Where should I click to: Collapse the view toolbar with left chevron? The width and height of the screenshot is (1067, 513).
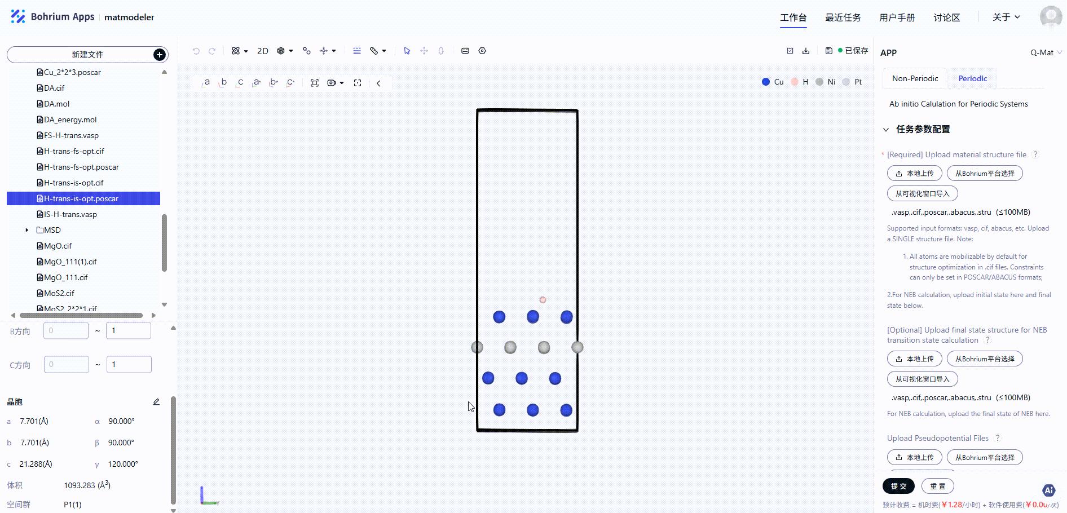click(x=378, y=83)
